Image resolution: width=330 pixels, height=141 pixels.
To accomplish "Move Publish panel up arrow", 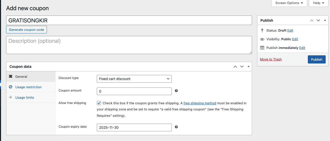I will pyautogui.click(x=311, y=20).
